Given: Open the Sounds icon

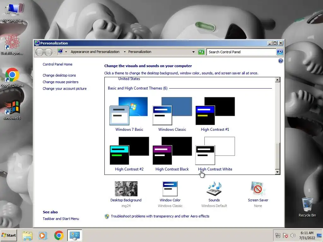Looking at the screenshot, I should (x=214, y=189).
